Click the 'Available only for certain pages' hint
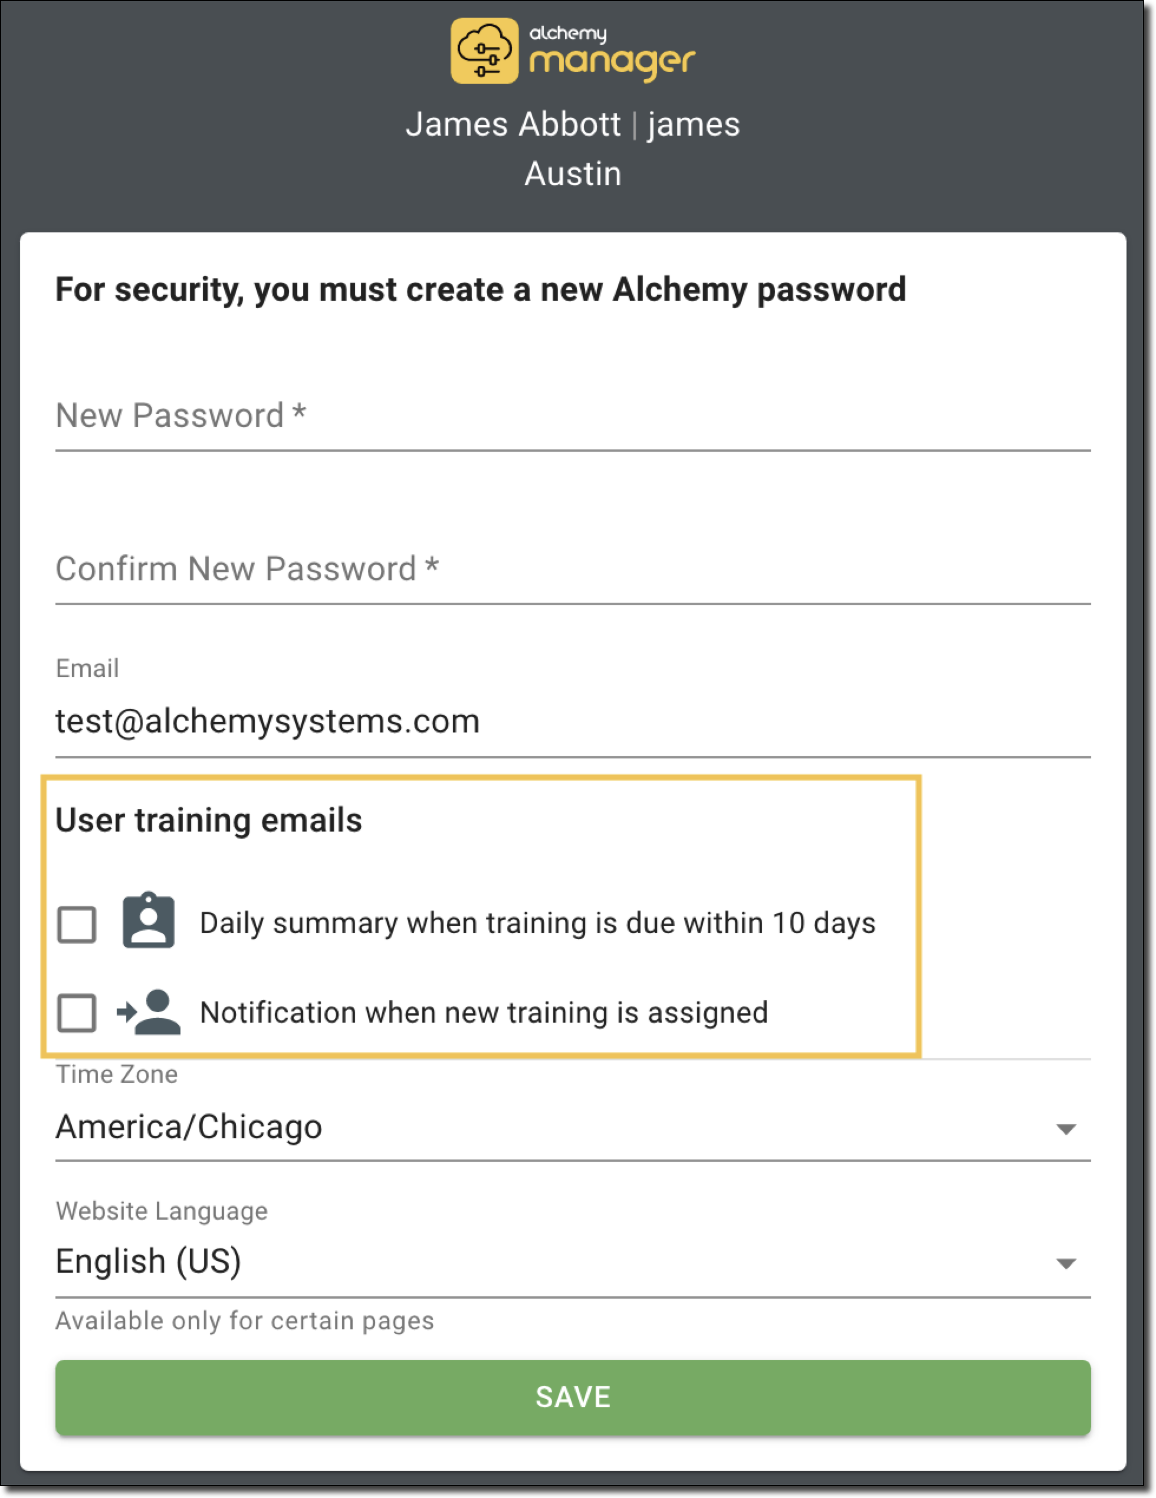1156x1498 pixels. [245, 1320]
